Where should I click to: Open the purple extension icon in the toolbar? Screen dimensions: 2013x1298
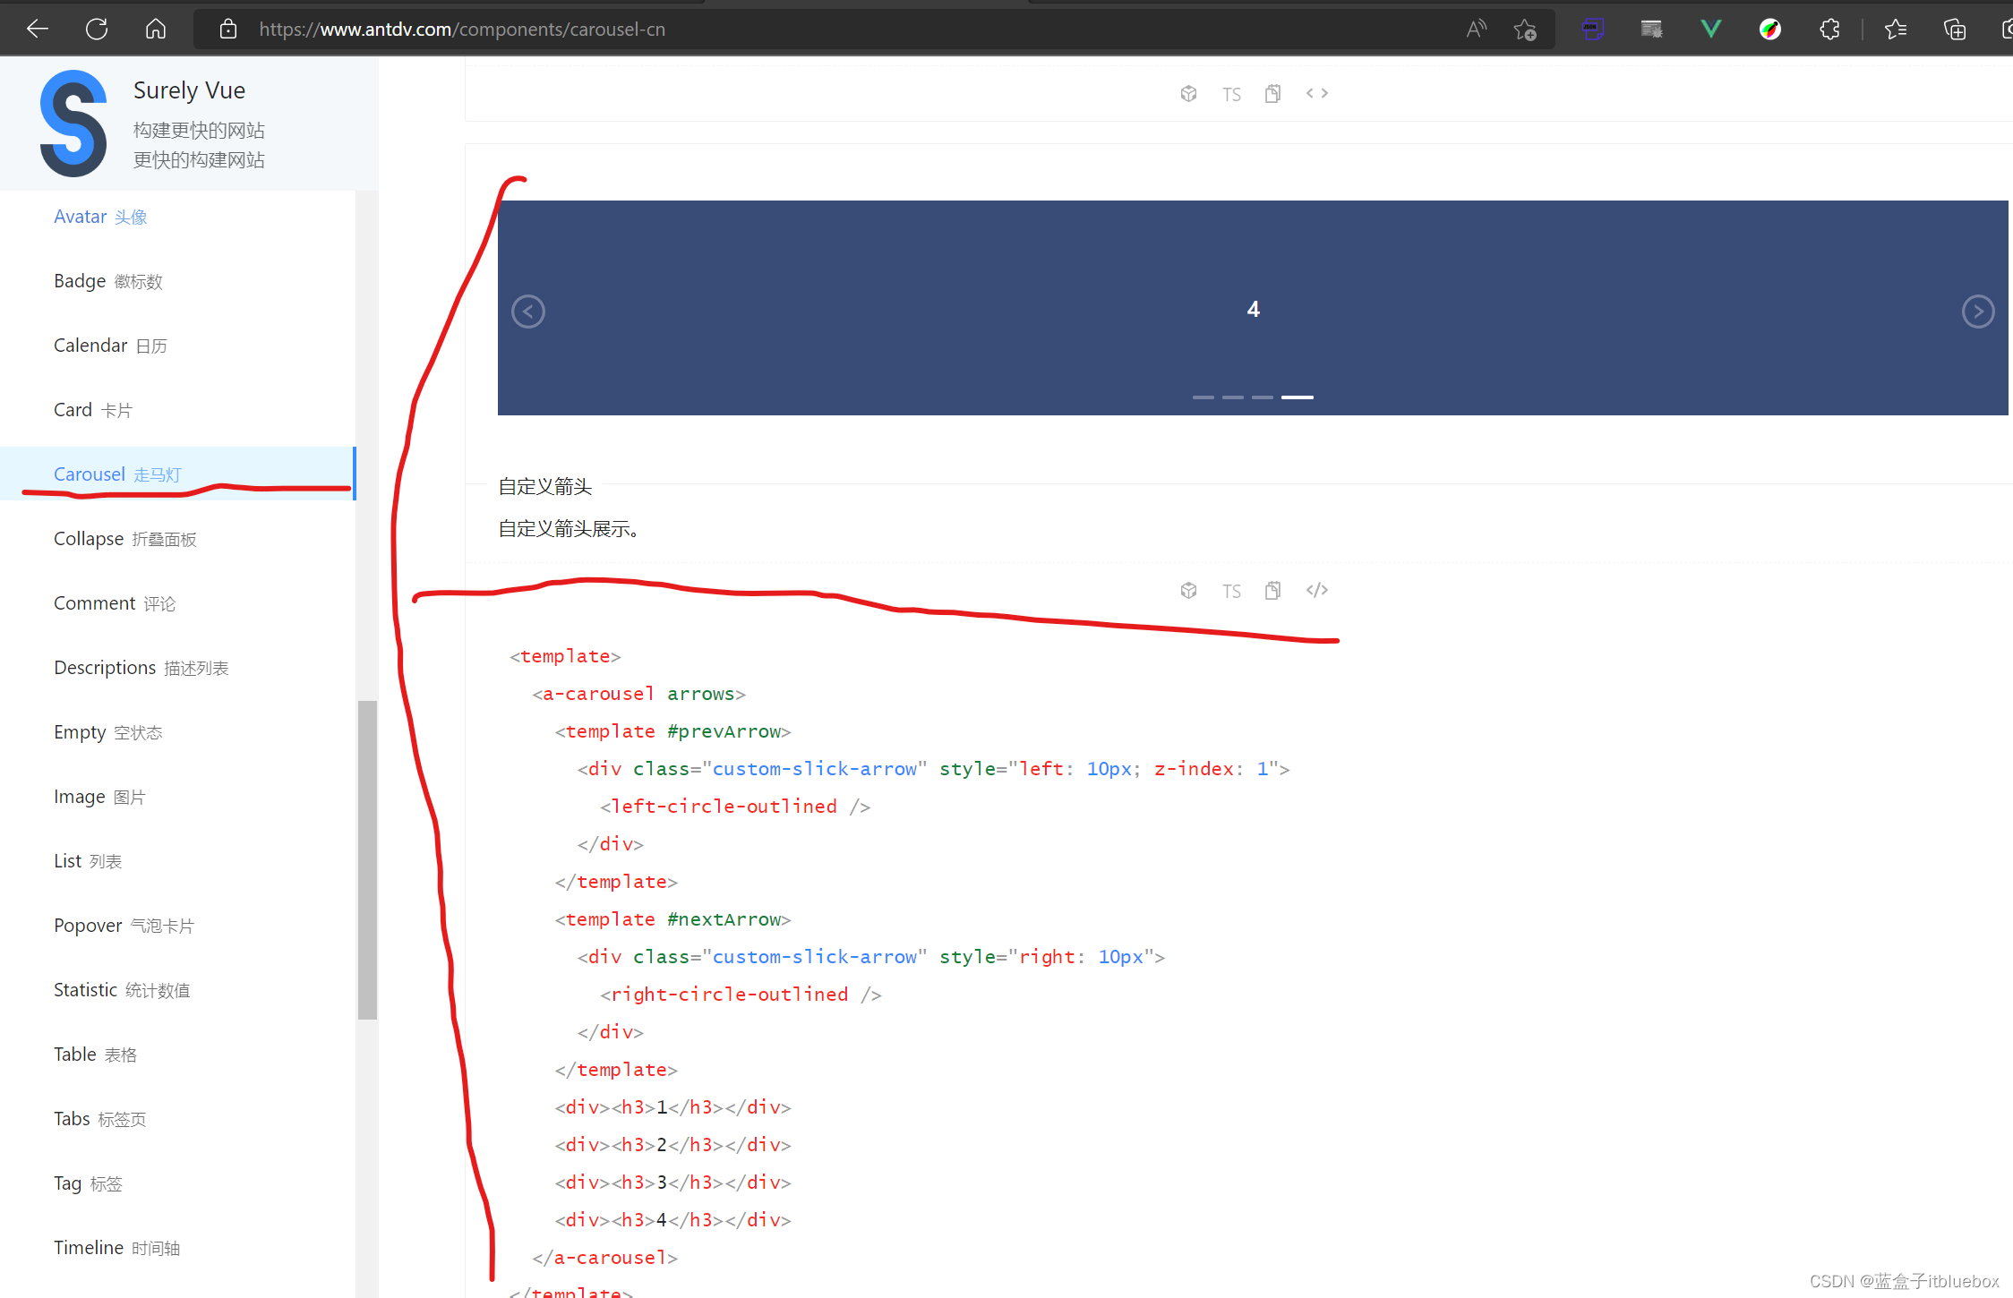pyautogui.click(x=1592, y=30)
